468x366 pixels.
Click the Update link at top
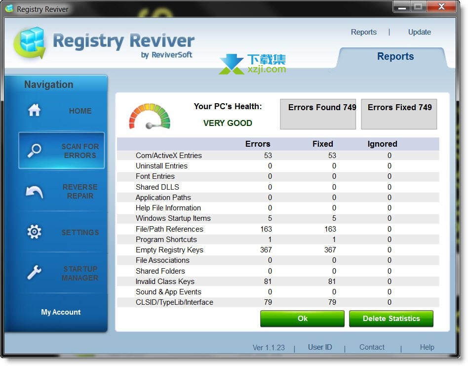coord(419,32)
